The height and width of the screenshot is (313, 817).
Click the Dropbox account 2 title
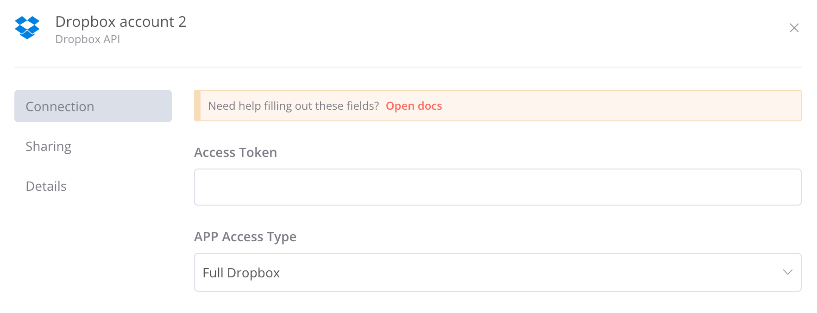coord(120,21)
